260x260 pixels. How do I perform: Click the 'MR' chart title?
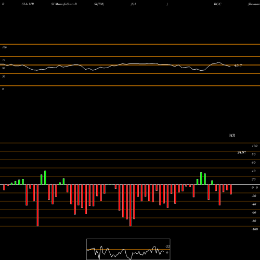[x=232, y=135]
